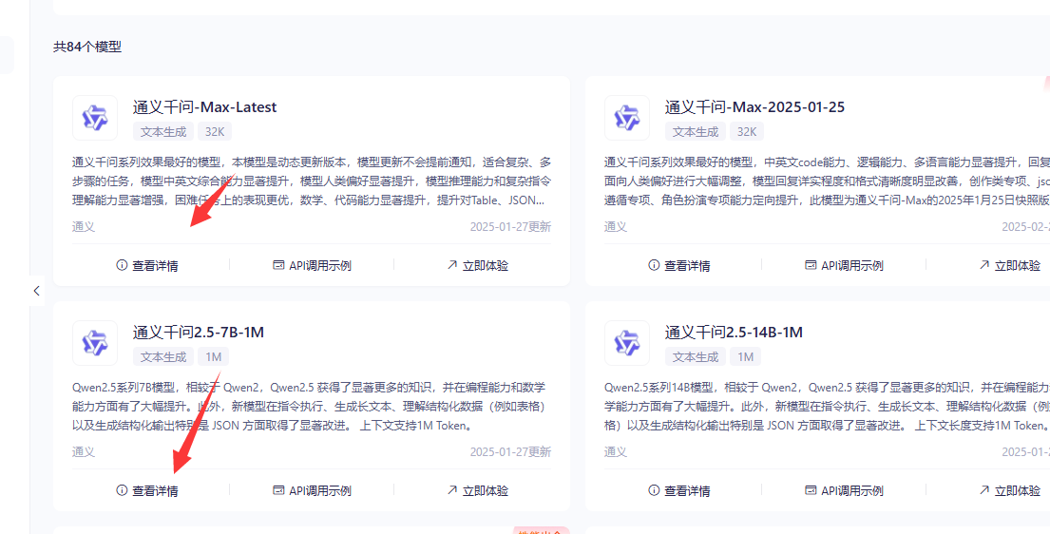Click the 共84个模型 count text
Viewport: 1050px width, 534px height.
click(87, 47)
